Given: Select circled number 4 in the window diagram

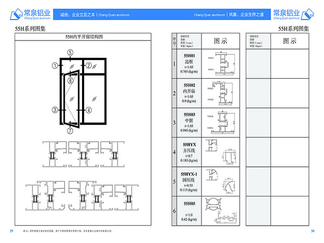Looking at the screenshot, I should [x=89, y=110].
